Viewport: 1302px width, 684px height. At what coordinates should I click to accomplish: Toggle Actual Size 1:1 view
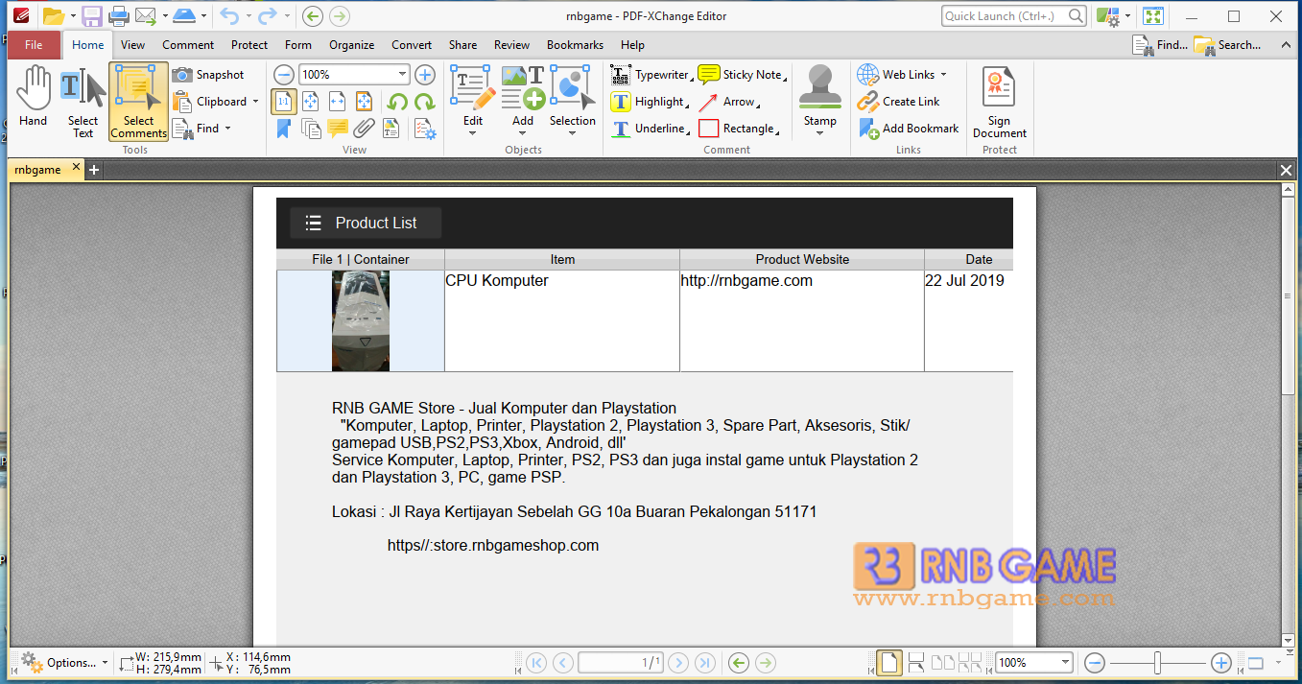[284, 102]
